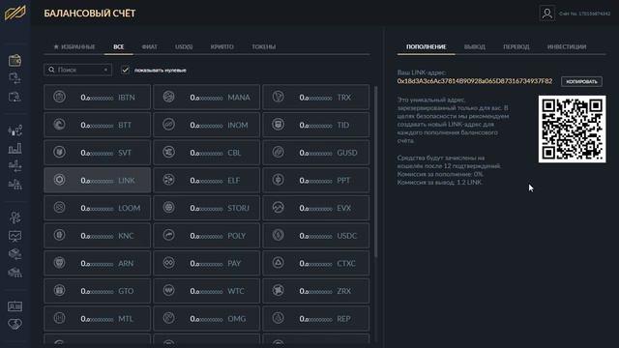
Task: Click the TRX coin icon
Action: point(278,97)
